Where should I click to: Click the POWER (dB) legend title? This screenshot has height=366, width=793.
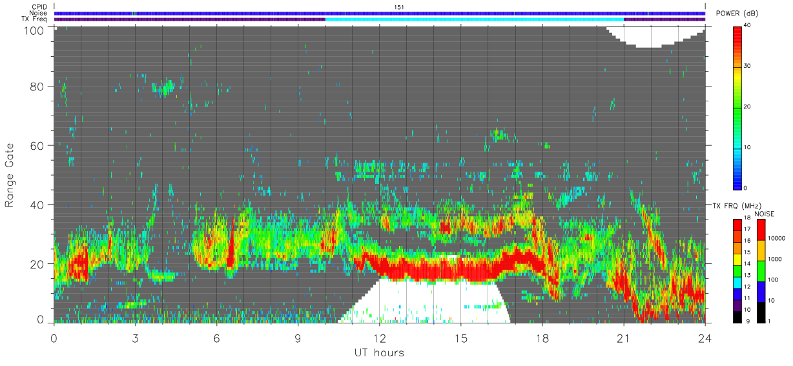[737, 14]
